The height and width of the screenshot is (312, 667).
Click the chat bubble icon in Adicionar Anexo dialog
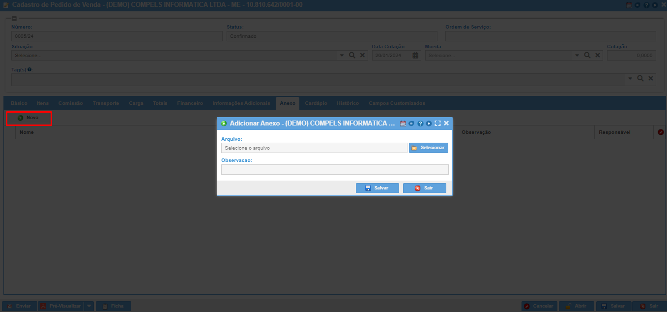click(411, 124)
